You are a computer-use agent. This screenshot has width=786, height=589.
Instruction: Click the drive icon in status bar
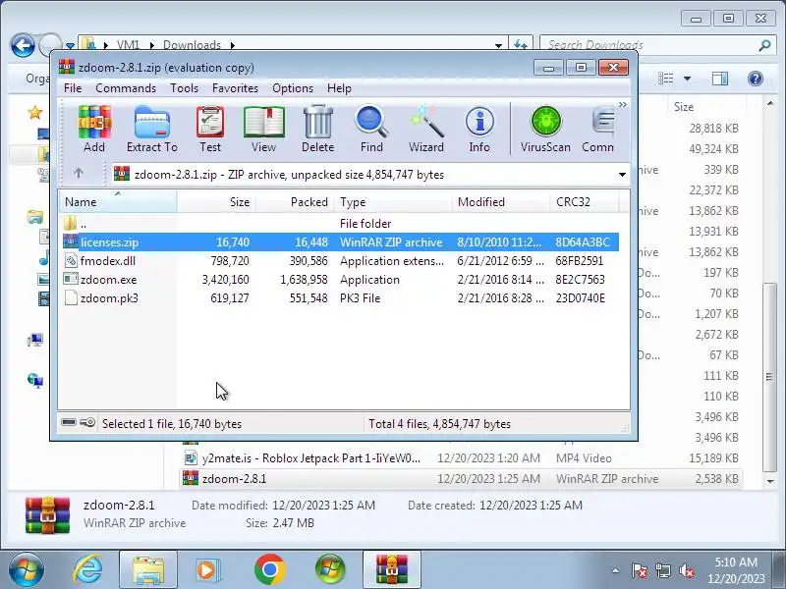(69, 423)
